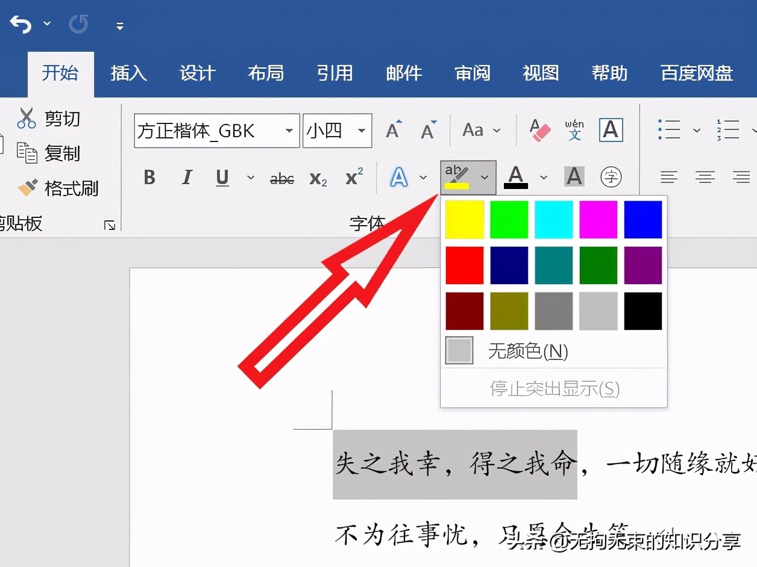Open the Phonetic Guide tool
This screenshot has height=567, width=757.
coord(573,129)
